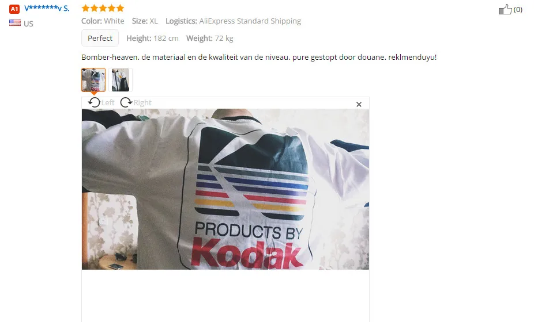The height and width of the screenshot is (322, 534).
Task: Click the orange A1 buyer level badge
Action: click(x=14, y=9)
